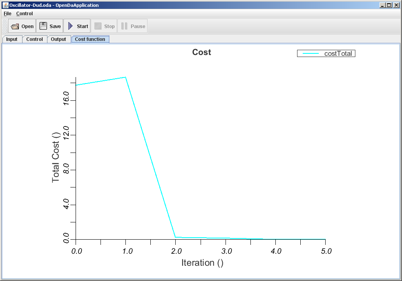Open the Control menu
The image size is (402, 281).
pyautogui.click(x=24, y=13)
